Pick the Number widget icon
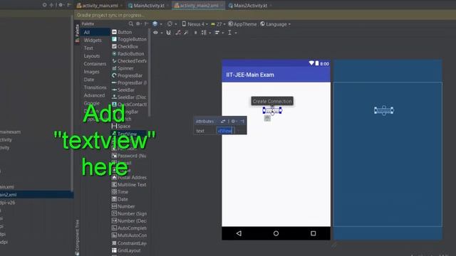Viewport: 456px width, 256px height. pos(114,206)
